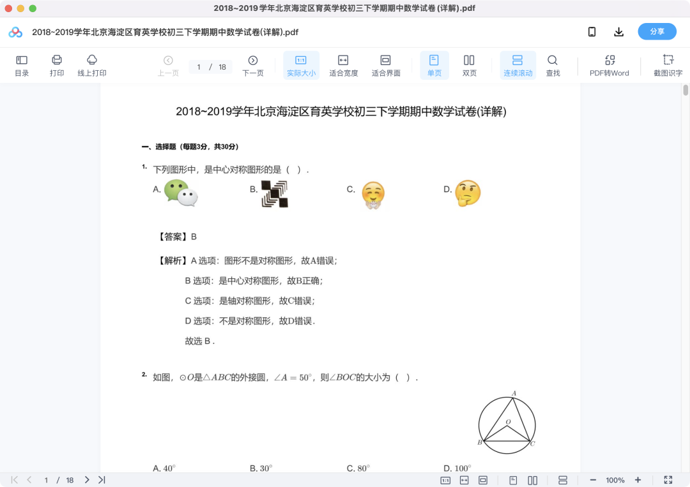Click bottom bar continuous scroll icon

pos(563,481)
